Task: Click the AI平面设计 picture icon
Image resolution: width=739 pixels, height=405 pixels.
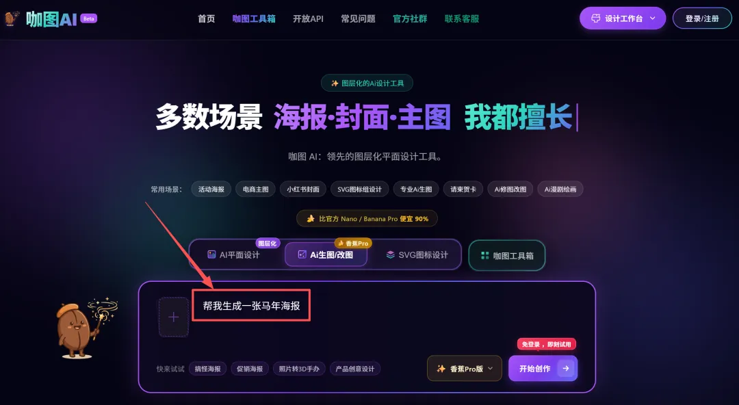Action: (x=211, y=254)
